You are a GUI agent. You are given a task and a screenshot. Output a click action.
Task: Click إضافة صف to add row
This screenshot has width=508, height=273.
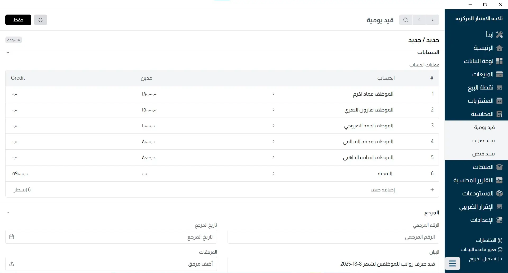pyautogui.click(x=383, y=190)
